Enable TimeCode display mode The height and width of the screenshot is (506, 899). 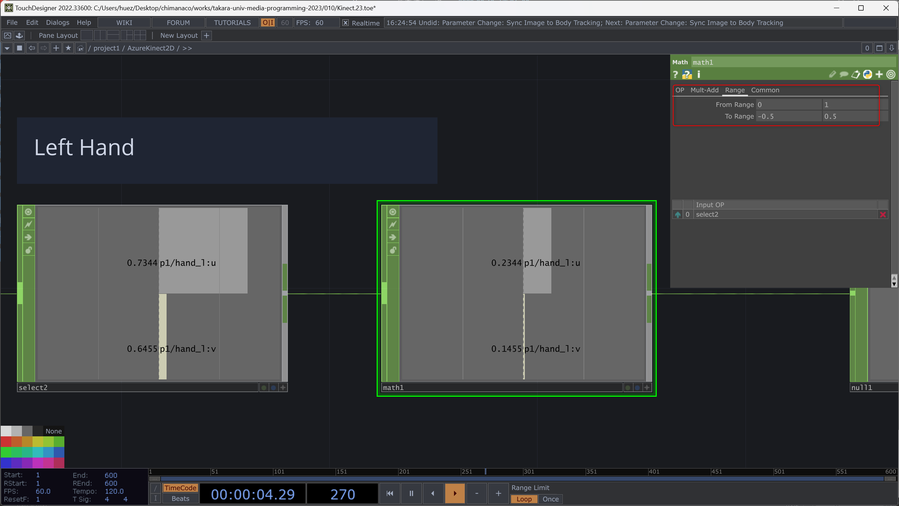[180, 488]
